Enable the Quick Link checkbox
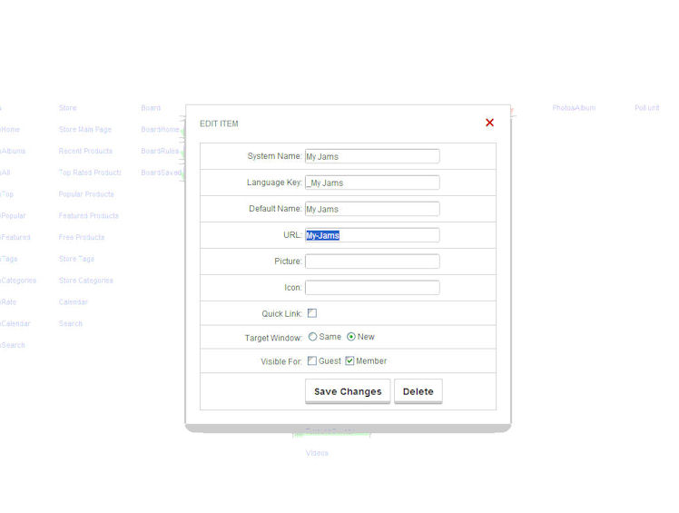Screen dimensions: 679x513 click(312, 313)
